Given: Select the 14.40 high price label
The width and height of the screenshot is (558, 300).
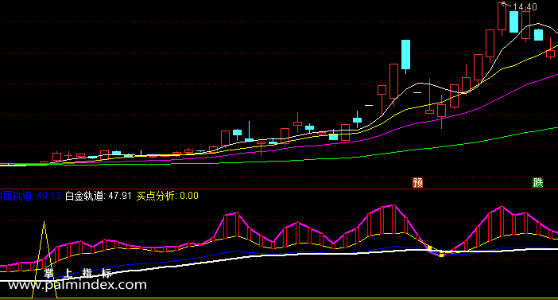Looking at the screenshot, I should tap(525, 7).
